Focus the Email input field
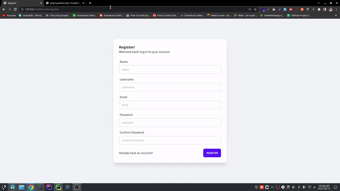Image resolution: width=340 pixels, height=191 pixels. (170, 105)
